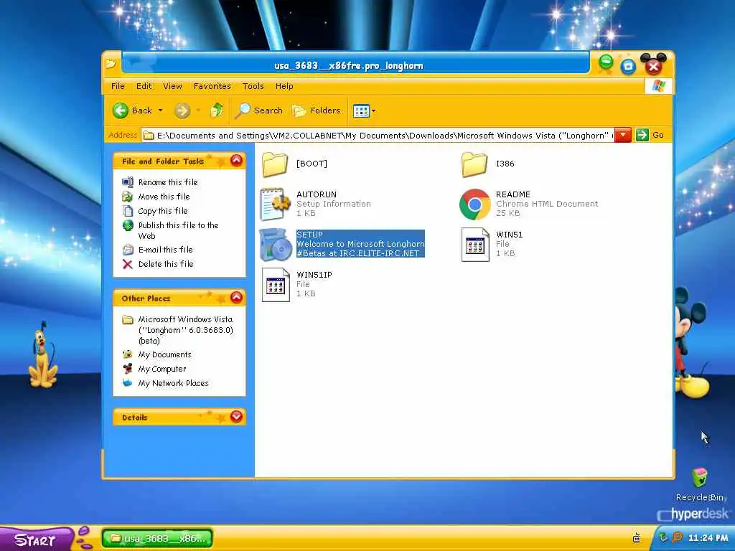
Task: Select the SETUP file name text
Action: 309,235
